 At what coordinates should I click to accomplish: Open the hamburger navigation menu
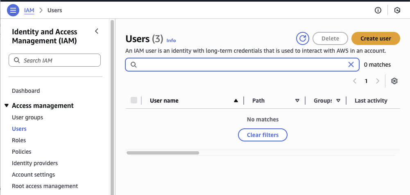click(x=13, y=10)
